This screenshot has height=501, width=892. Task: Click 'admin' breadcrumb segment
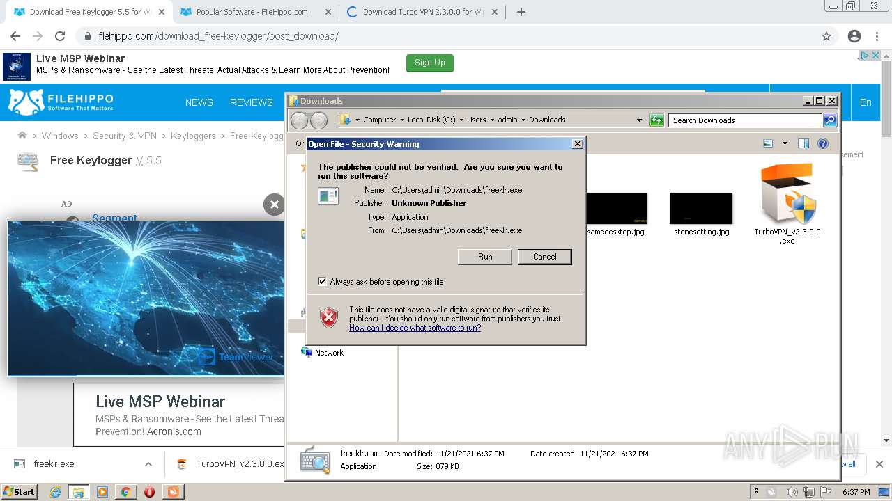507,120
